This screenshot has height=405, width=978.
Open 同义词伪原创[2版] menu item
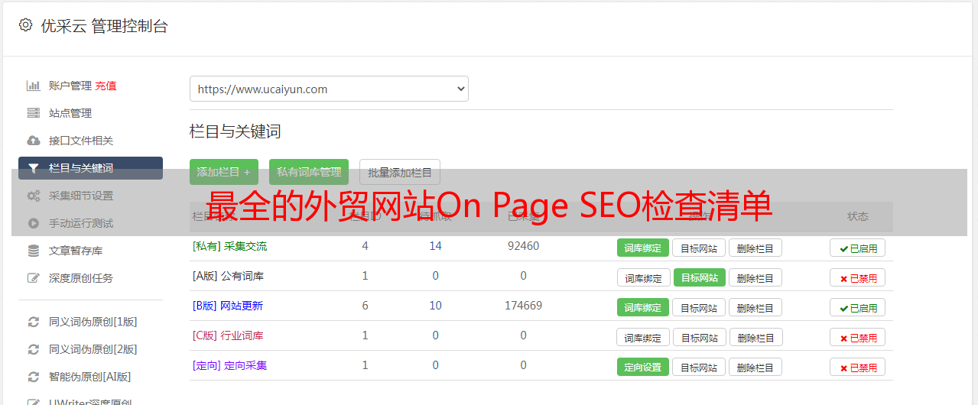point(93,349)
